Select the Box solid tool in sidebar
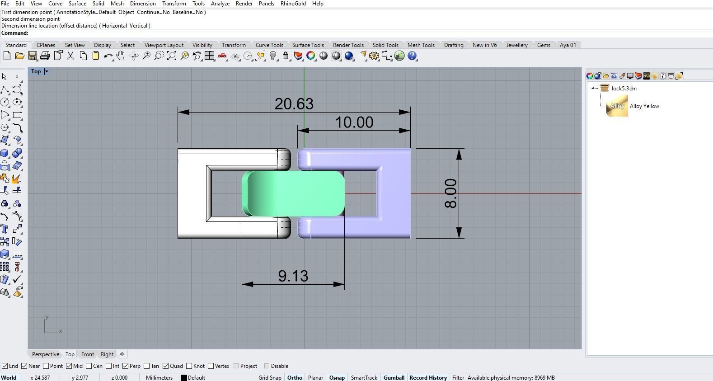Screen dimensions: 713x381 point(5,153)
